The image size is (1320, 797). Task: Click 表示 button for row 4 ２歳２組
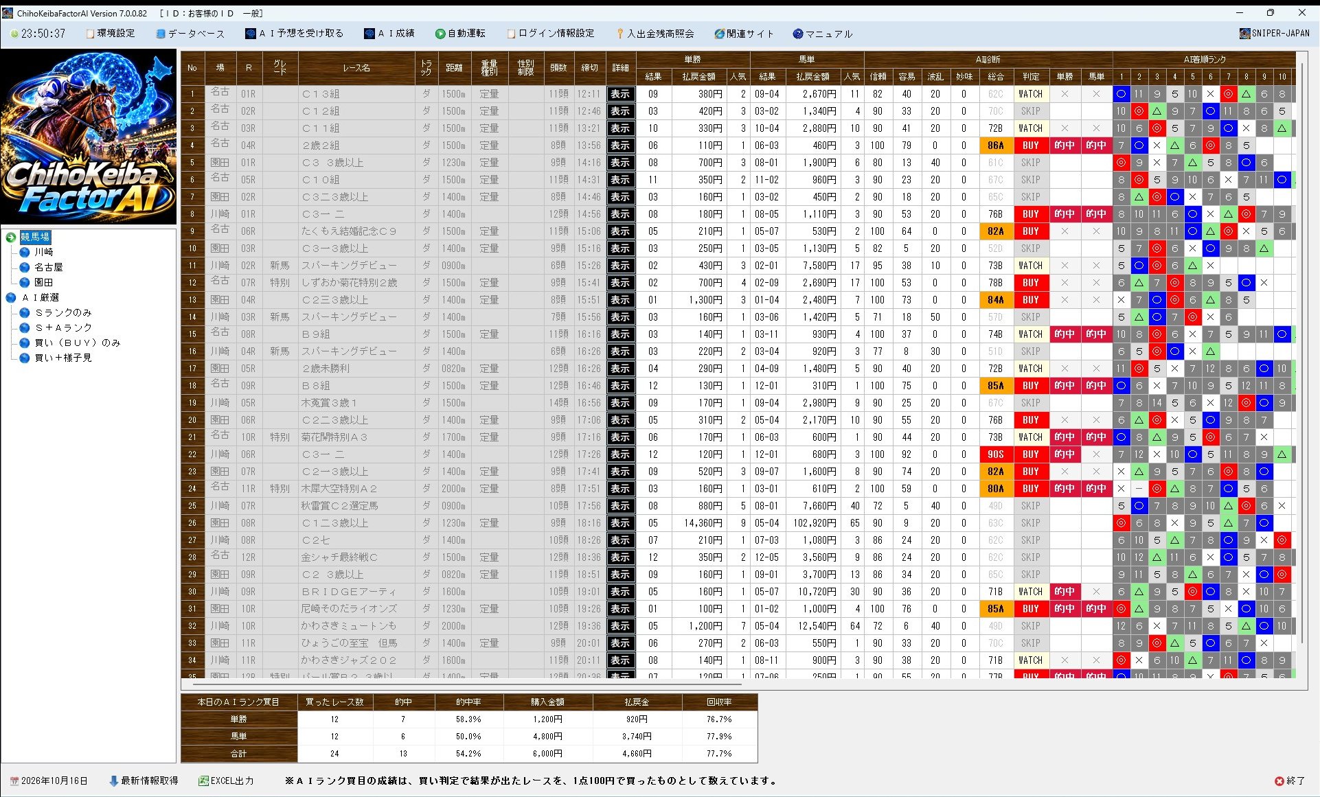(x=620, y=146)
